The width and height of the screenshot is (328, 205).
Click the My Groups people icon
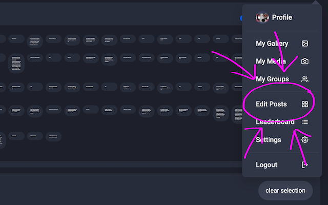pyautogui.click(x=305, y=79)
